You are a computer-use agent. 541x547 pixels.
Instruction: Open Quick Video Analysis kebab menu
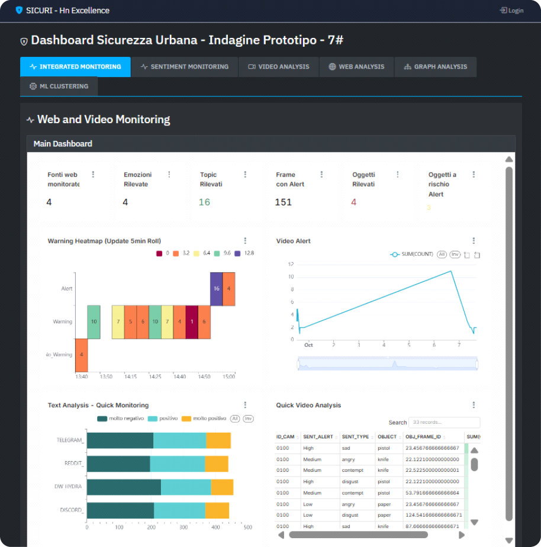coord(474,405)
